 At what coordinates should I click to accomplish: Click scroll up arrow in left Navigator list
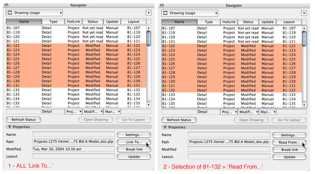pyautogui.click(x=149, y=28)
